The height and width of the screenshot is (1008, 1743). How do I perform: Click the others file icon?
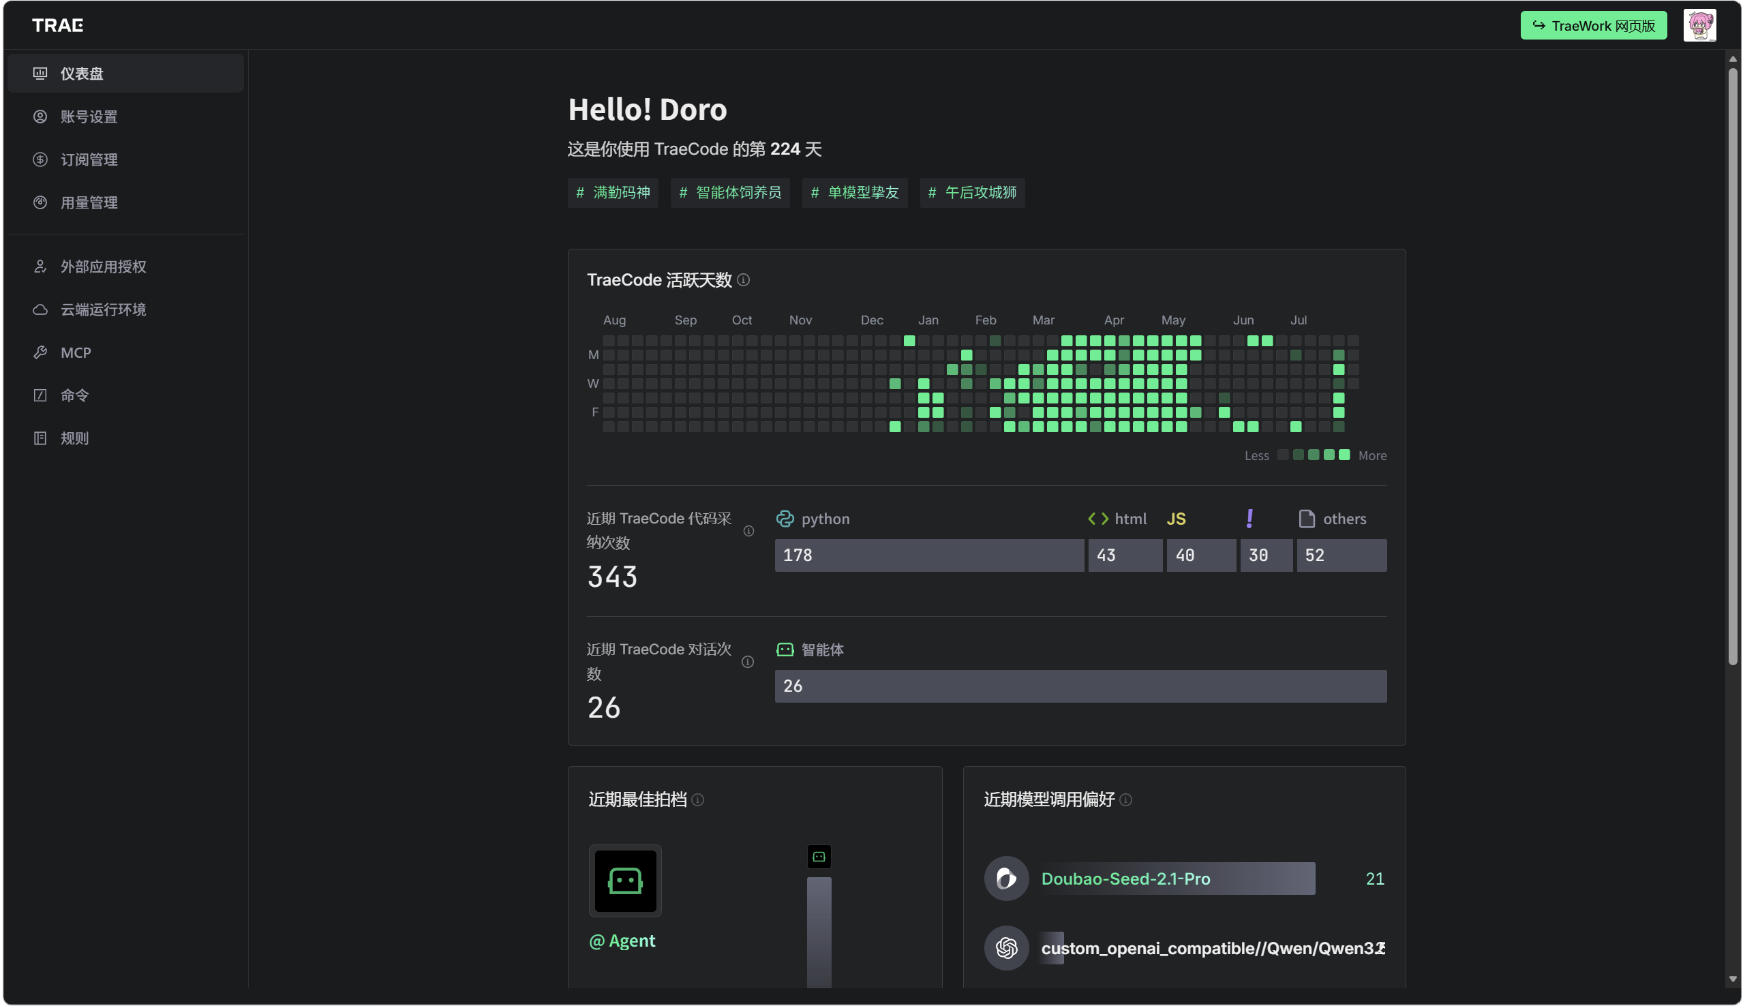1306,519
